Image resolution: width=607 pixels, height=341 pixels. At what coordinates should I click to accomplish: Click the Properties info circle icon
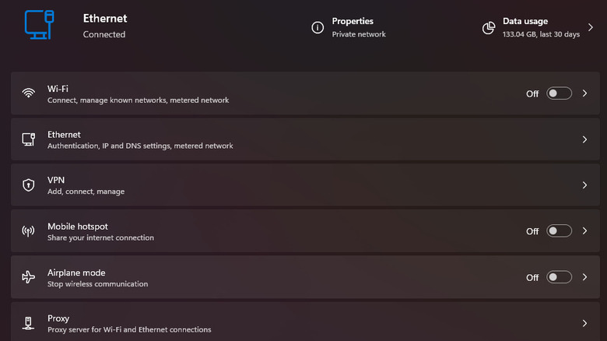(x=318, y=28)
